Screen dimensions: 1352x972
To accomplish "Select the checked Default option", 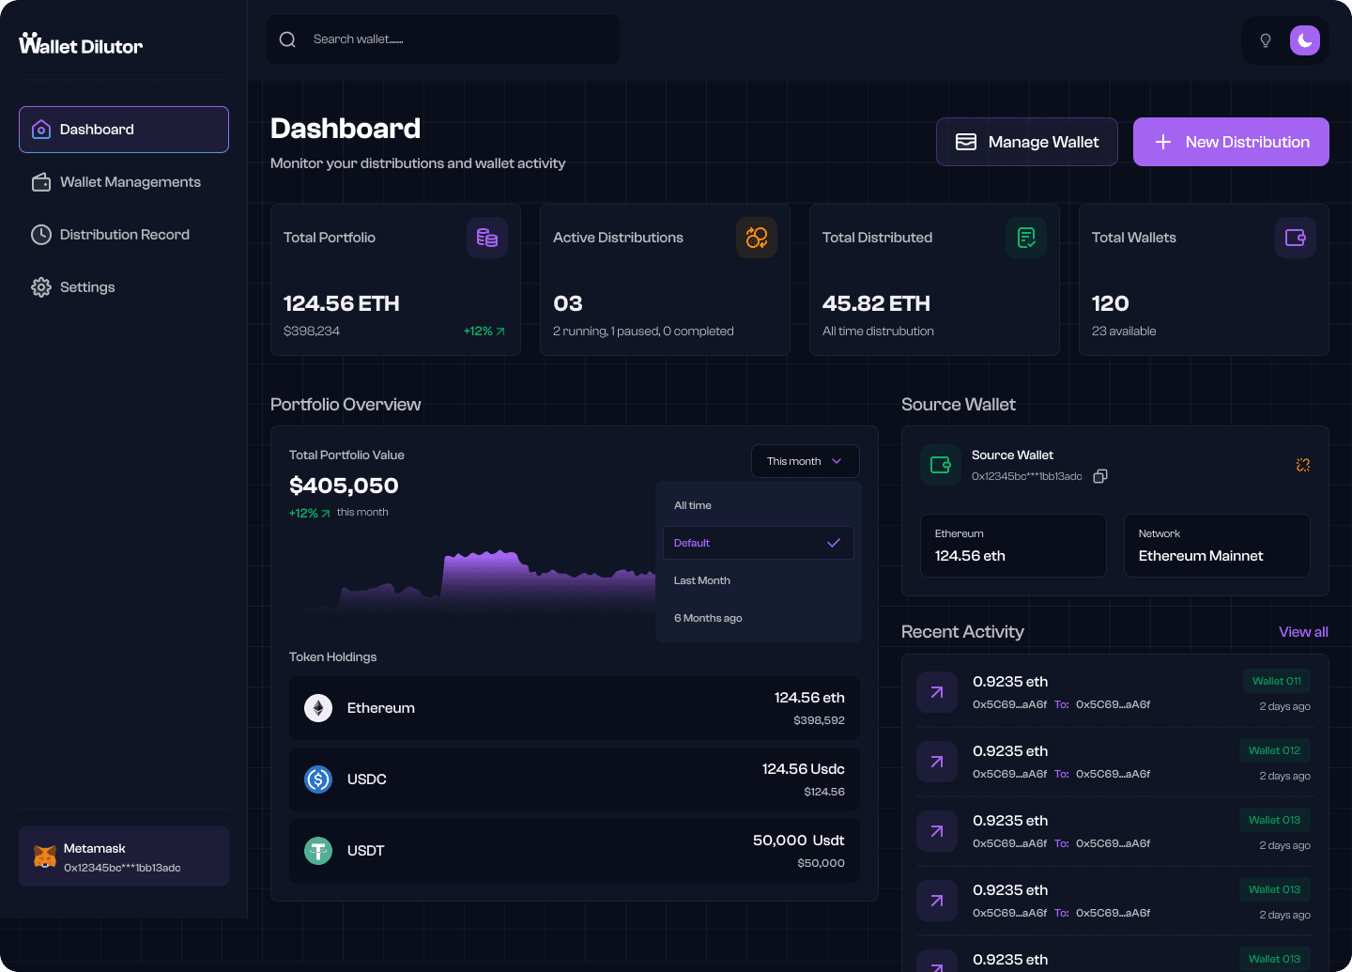I will (x=758, y=543).
